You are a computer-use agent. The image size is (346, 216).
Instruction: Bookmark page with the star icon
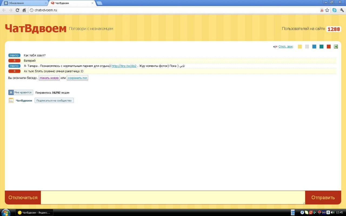(x=327, y=10)
